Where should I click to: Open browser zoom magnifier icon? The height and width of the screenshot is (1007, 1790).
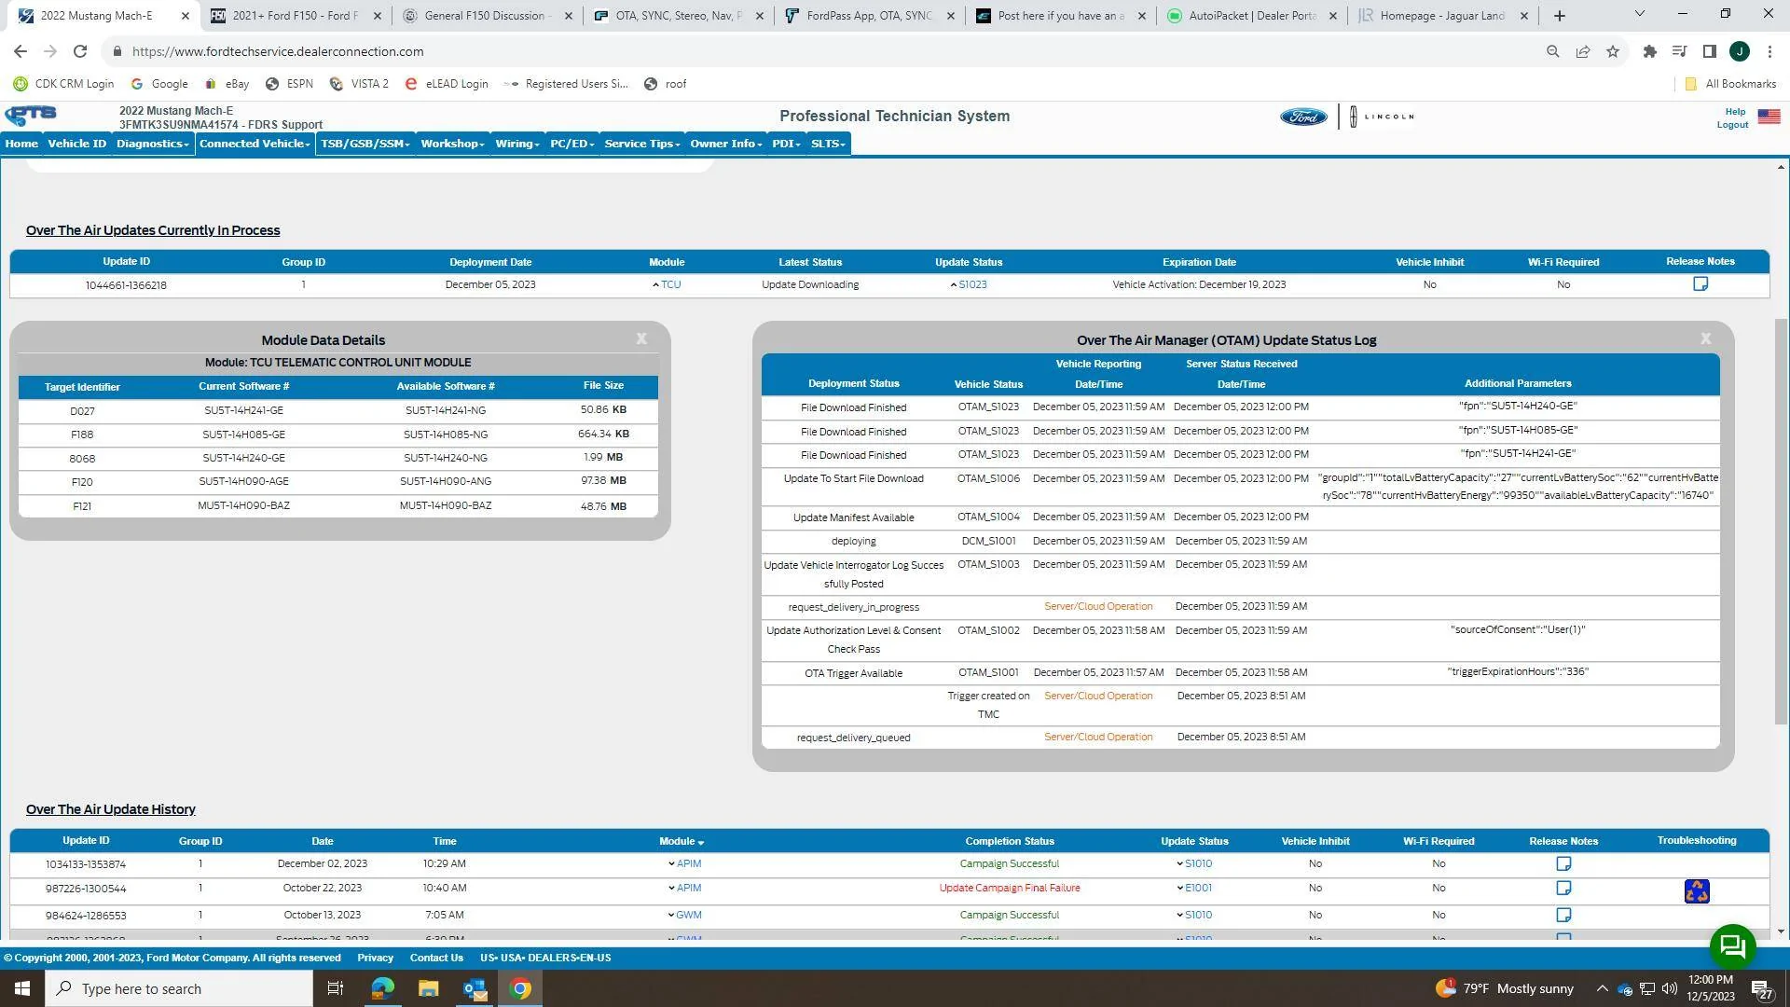coord(1553,51)
